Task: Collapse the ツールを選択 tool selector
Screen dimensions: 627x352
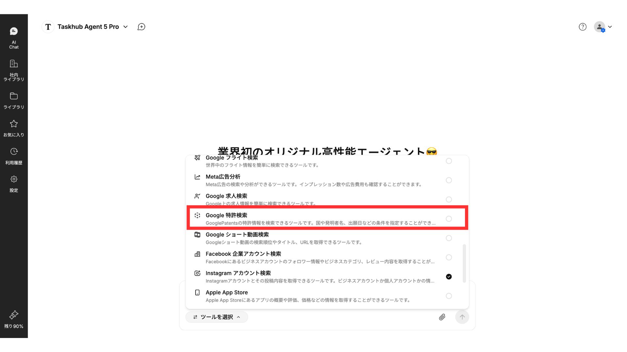Action: (217, 317)
